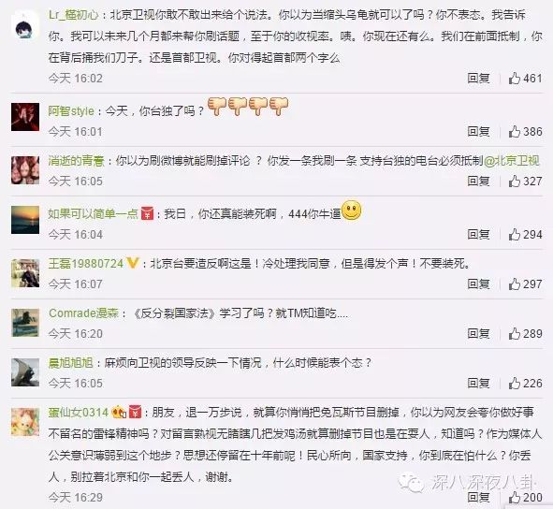Click 消逝的青春 profile avatar
This screenshot has width=553, height=509.
pyautogui.click(x=25, y=170)
